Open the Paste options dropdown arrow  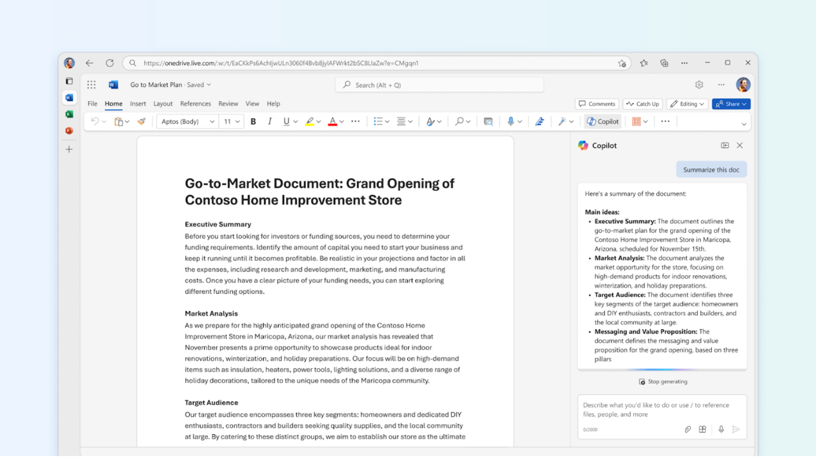(x=128, y=122)
